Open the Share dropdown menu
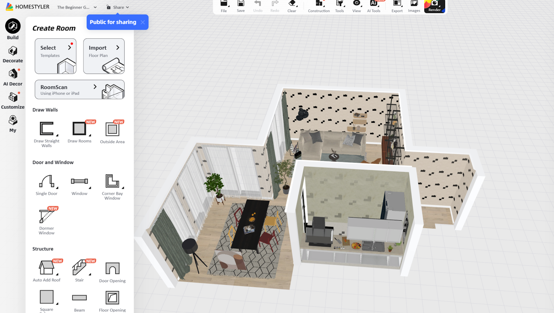Image resolution: width=554 pixels, height=313 pixels. (x=118, y=7)
